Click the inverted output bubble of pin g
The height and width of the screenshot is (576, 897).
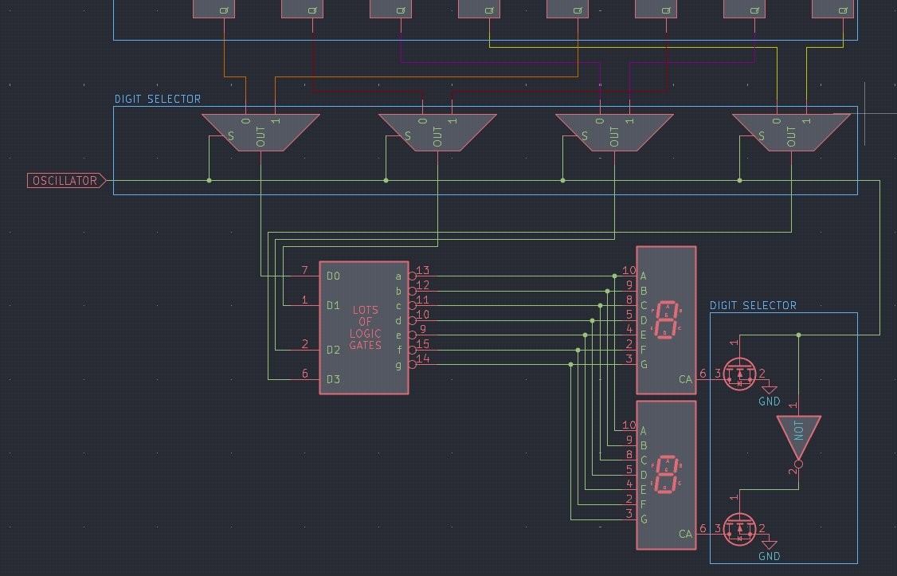(x=413, y=365)
